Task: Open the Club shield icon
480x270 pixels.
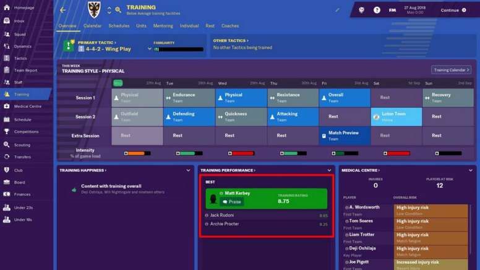Action: click(x=7, y=170)
